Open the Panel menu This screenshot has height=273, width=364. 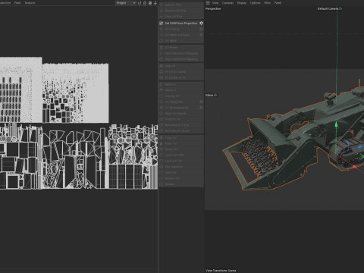pyautogui.click(x=278, y=3)
